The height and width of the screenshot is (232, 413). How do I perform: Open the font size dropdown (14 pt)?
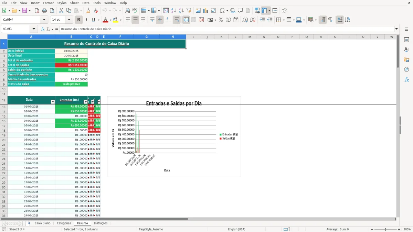tap(69, 20)
